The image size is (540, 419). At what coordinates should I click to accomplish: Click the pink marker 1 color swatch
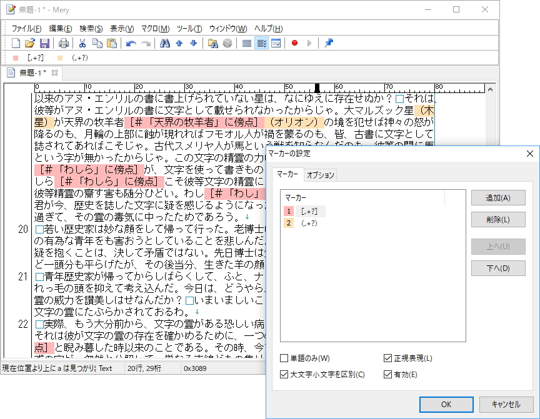(x=289, y=211)
